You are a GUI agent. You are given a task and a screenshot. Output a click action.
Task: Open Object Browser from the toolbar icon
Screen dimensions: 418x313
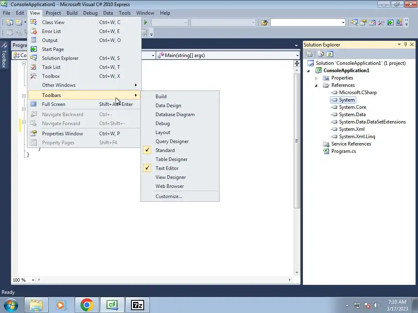(372, 23)
